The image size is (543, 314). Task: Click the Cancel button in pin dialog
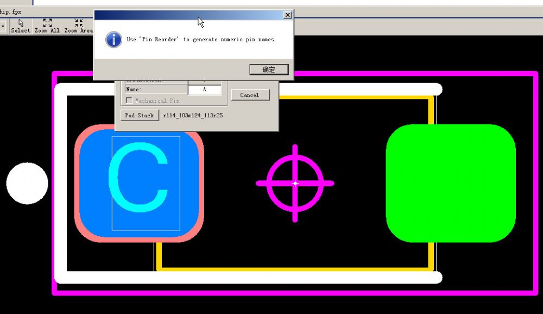coord(250,95)
